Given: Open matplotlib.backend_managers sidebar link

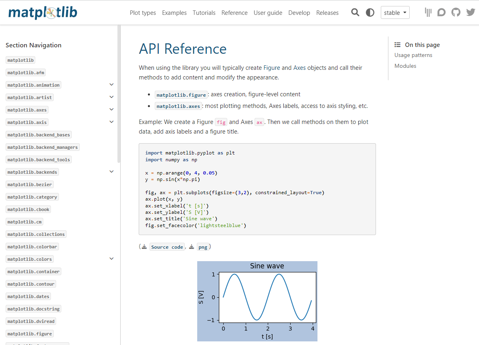Looking at the screenshot, I should 42,147.
